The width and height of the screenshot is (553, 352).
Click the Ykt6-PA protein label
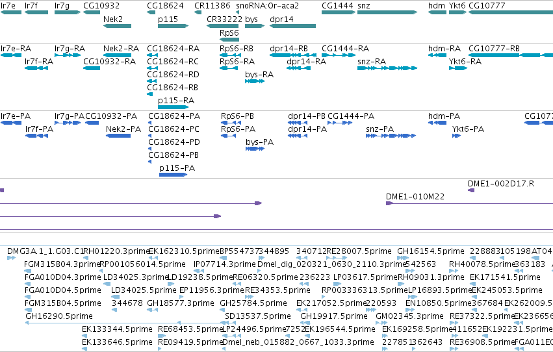(468, 129)
